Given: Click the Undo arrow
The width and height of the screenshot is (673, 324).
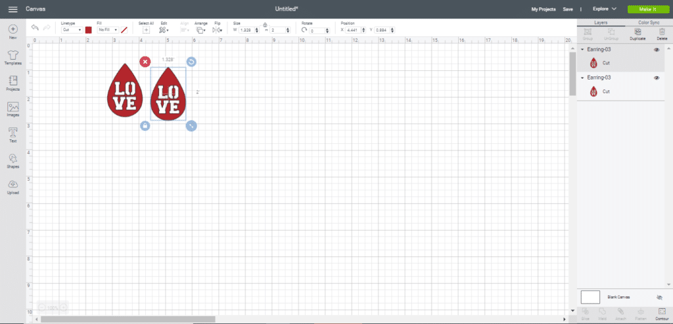Looking at the screenshot, I should click(34, 28).
